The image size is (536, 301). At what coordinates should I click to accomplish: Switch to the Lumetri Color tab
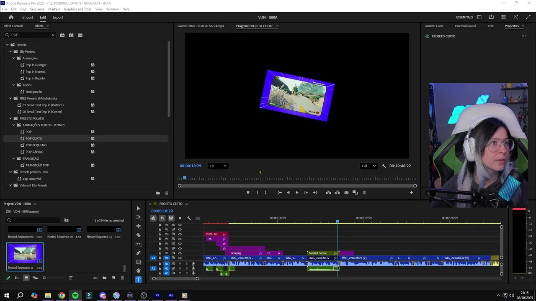[x=434, y=26]
